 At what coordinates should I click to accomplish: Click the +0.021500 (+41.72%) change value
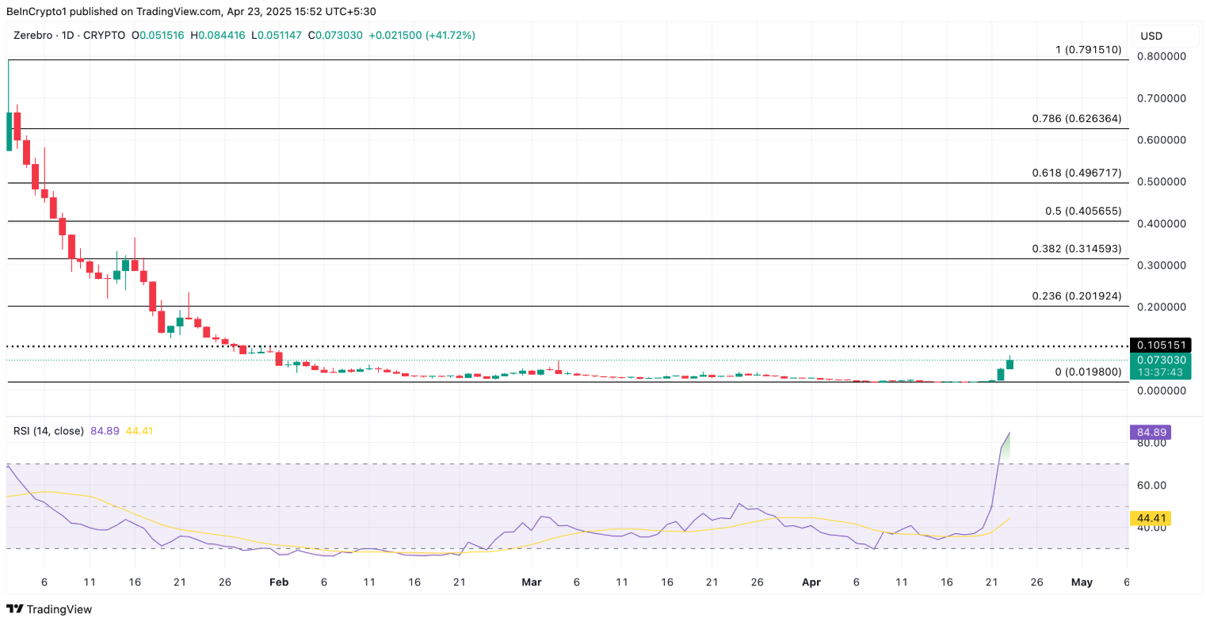point(422,35)
